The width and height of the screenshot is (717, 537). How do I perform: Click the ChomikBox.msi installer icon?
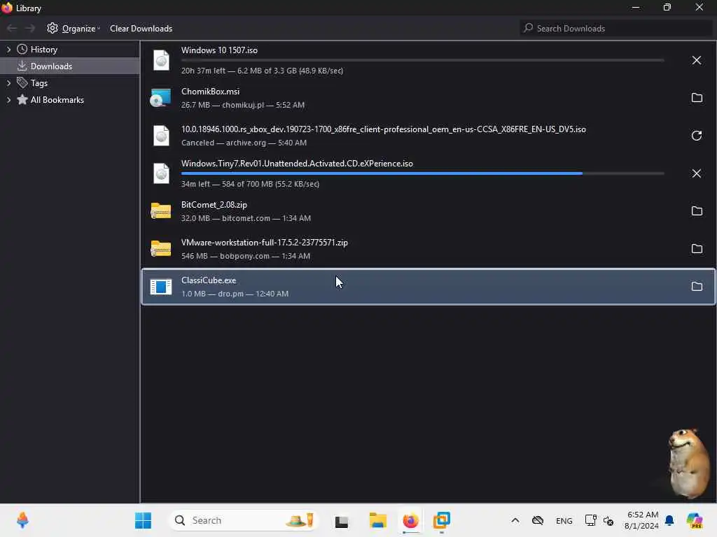(160, 98)
